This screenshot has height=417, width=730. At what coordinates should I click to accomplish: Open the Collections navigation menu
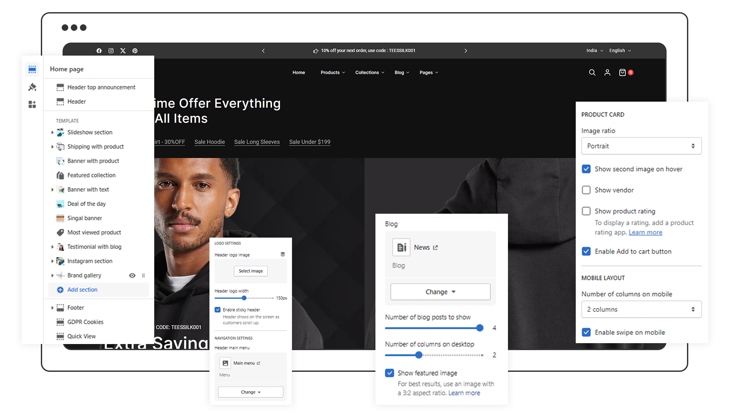click(369, 73)
